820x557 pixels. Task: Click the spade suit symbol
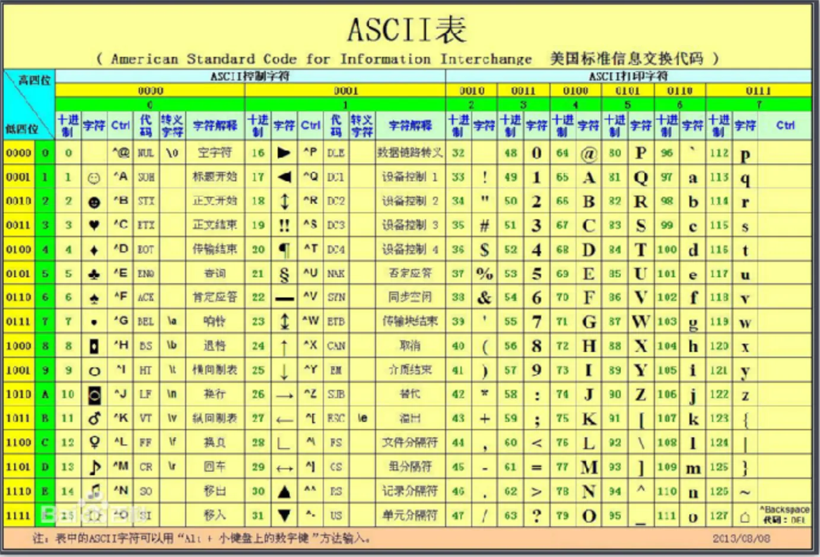tap(94, 299)
